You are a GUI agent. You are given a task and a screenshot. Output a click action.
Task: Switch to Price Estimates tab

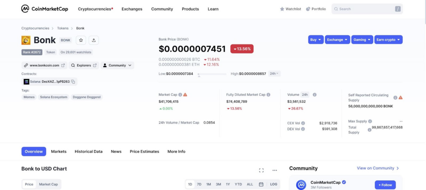(144, 151)
